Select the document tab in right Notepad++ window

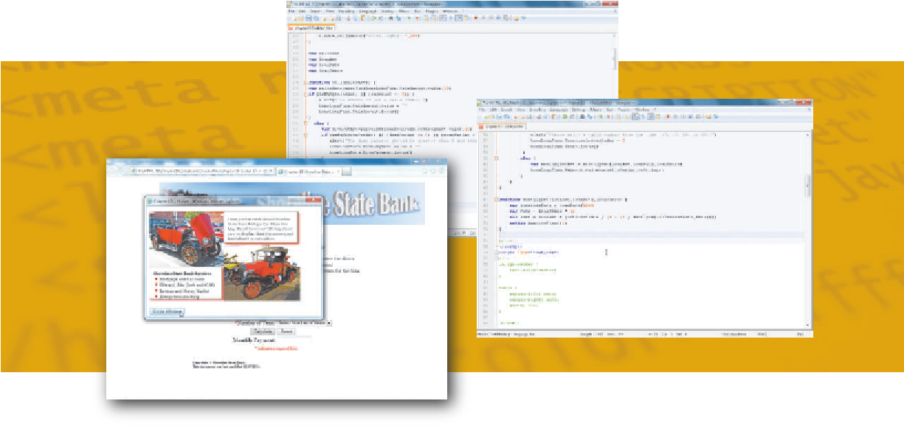tap(502, 127)
